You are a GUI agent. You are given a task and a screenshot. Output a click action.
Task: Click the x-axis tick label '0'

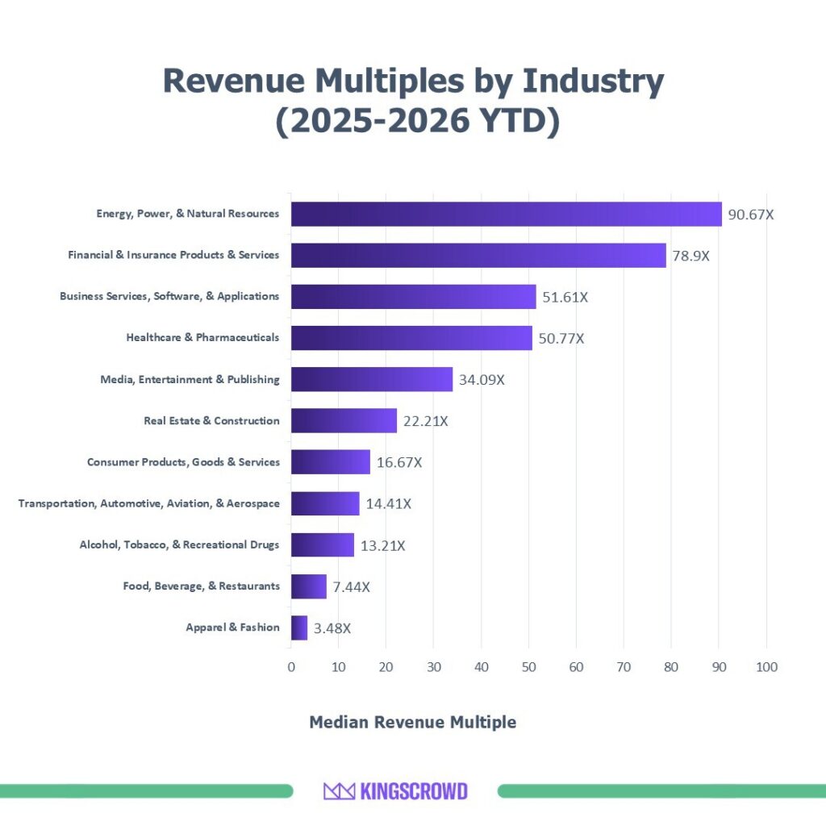(x=291, y=667)
